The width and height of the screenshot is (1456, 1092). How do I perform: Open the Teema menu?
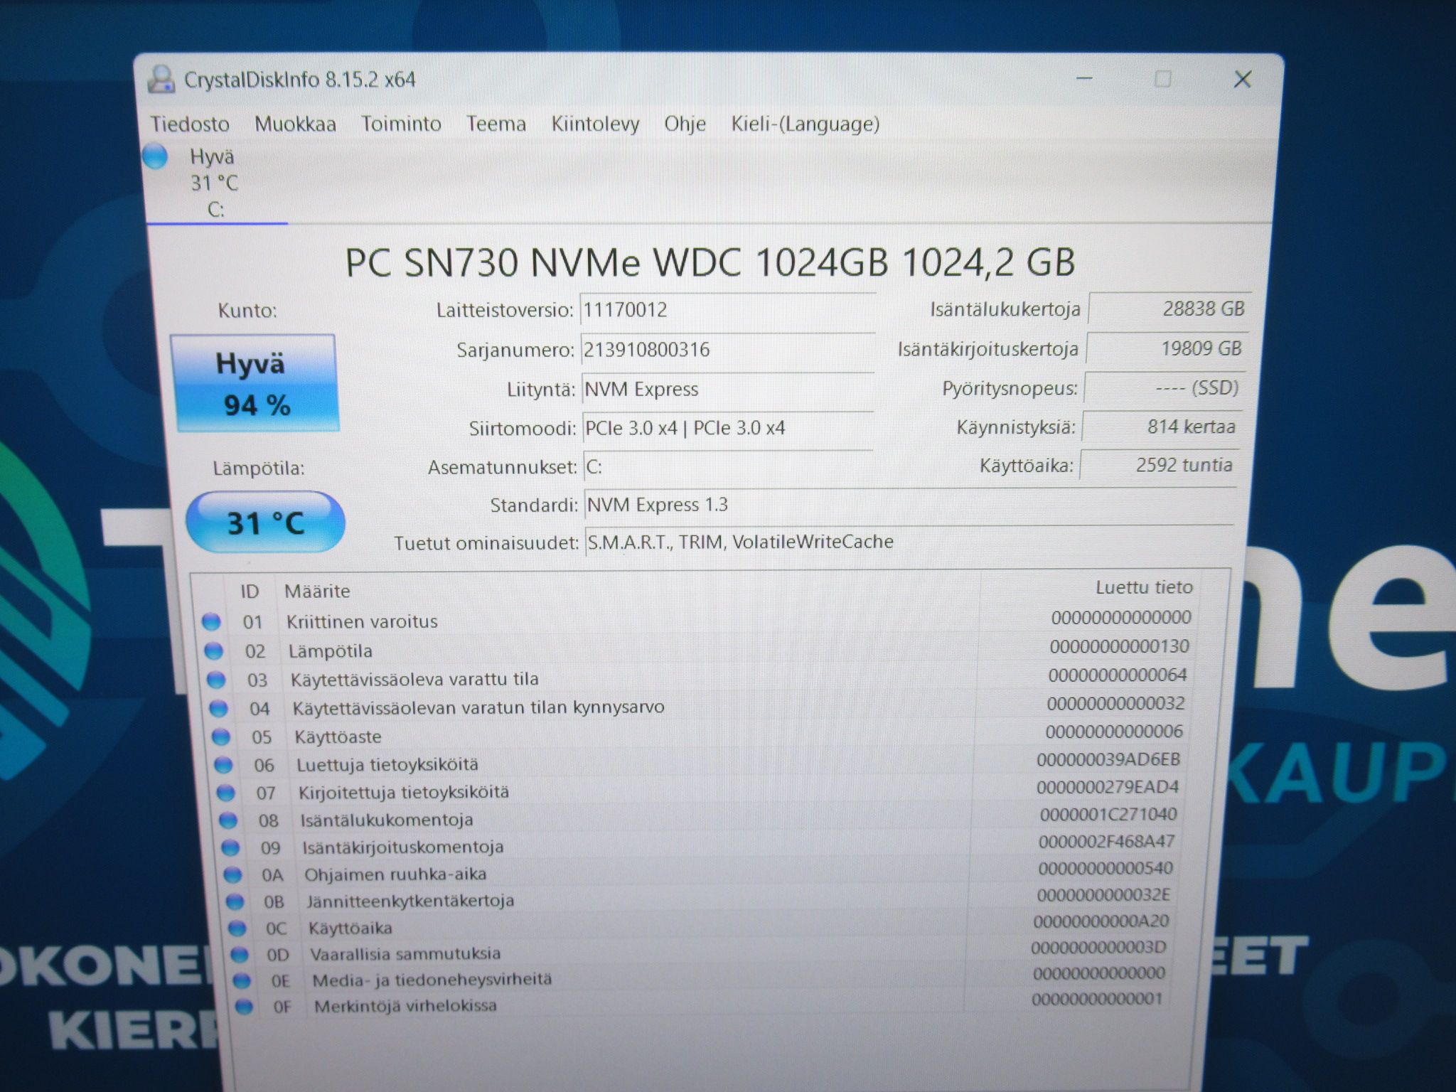point(496,124)
